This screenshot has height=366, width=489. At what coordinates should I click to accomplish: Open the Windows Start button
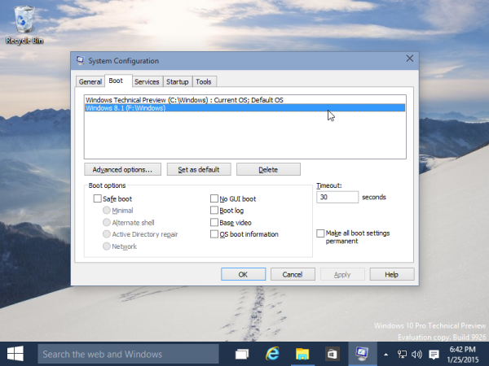(15, 354)
